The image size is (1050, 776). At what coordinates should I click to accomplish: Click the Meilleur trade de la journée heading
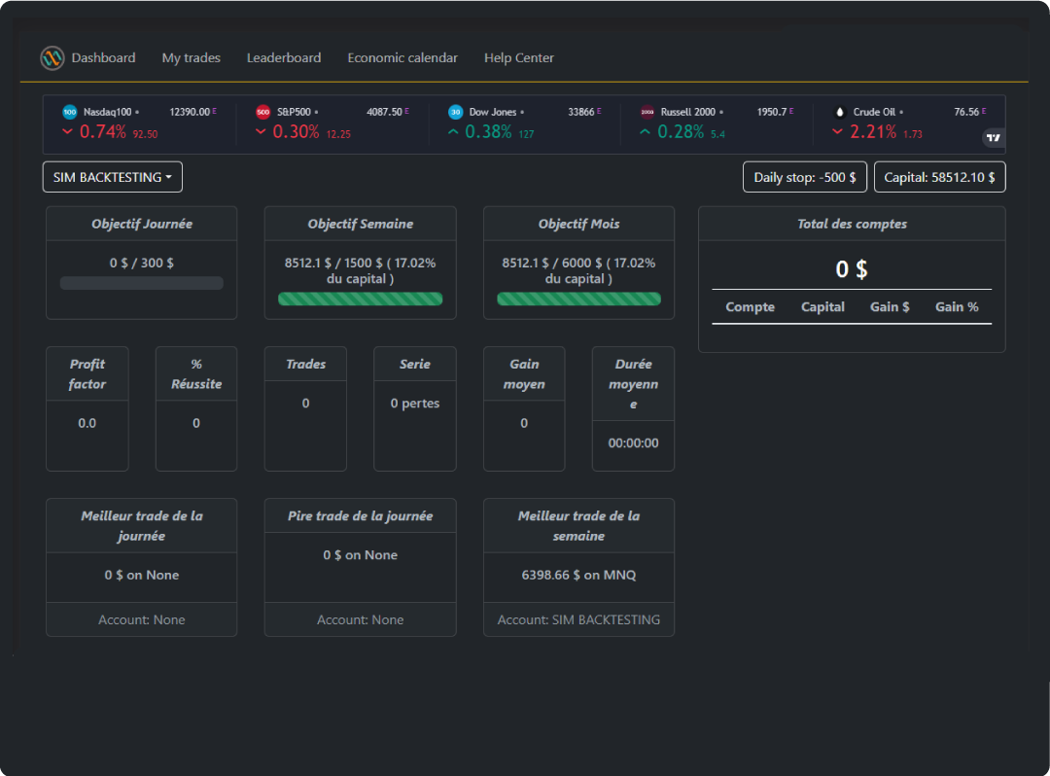pyautogui.click(x=141, y=526)
